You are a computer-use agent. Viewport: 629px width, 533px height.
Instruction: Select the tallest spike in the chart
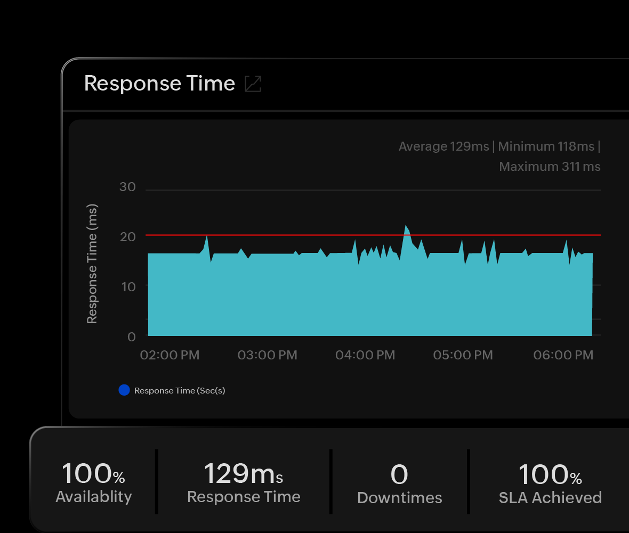click(x=407, y=228)
